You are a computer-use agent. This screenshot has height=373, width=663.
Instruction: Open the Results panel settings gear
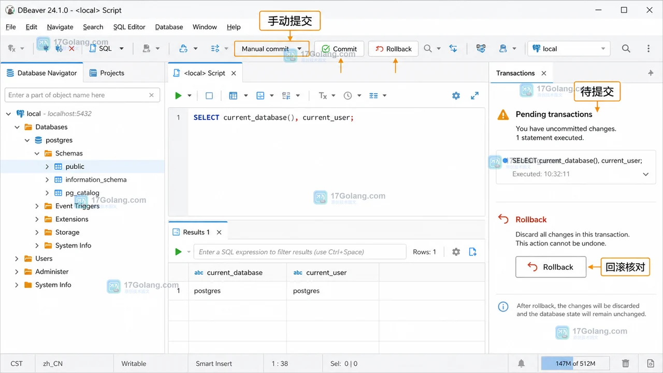click(456, 252)
